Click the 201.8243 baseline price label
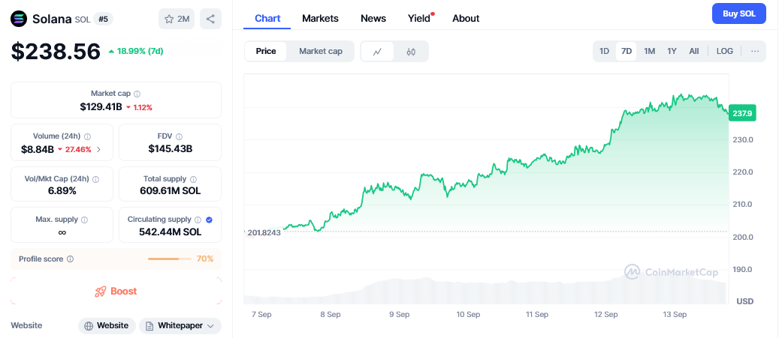Viewport: 779px width, 338px height. [264, 232]
